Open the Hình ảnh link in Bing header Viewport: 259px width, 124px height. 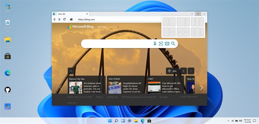pos(102,27)
